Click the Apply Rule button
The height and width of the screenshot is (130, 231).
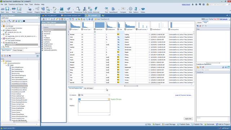coord(188,119)
